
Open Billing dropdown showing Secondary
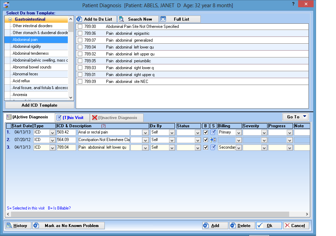239,148
